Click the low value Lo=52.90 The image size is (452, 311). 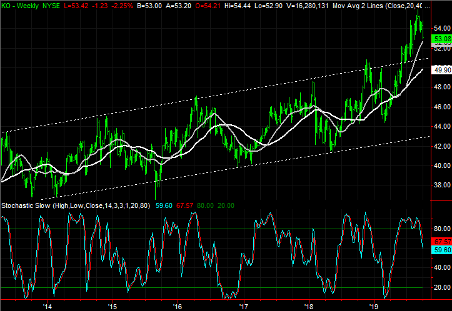click(x=268, y=6)
